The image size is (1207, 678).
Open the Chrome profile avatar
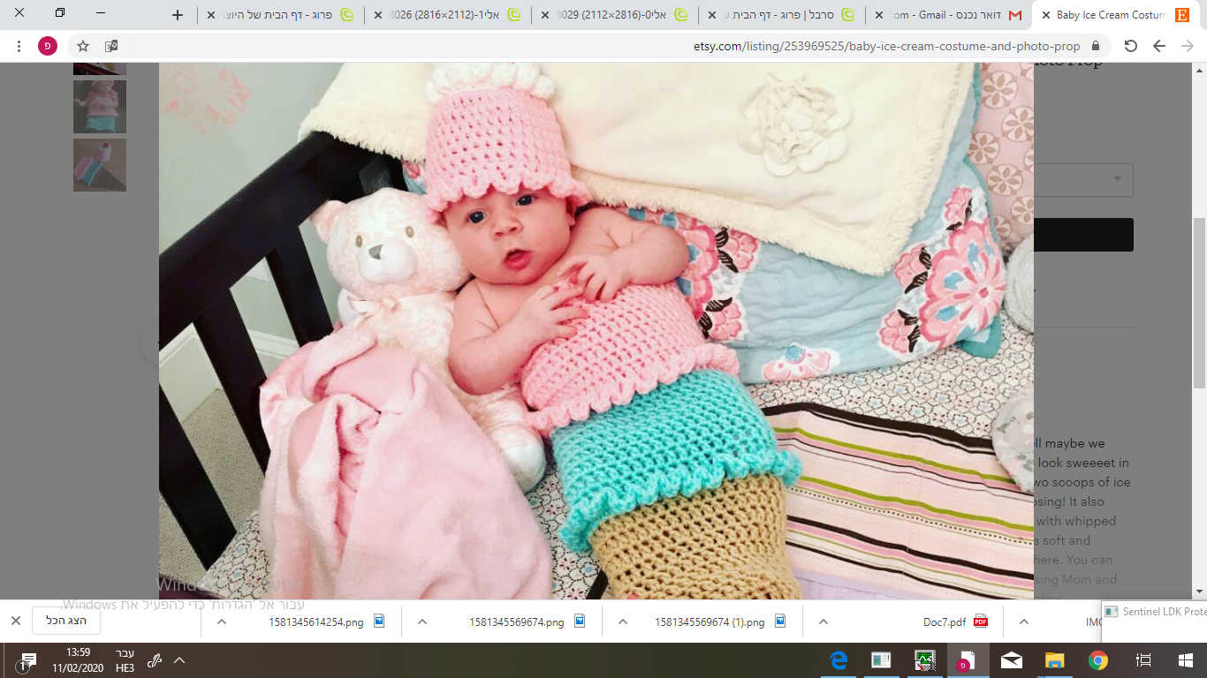(x=48, y=46)
